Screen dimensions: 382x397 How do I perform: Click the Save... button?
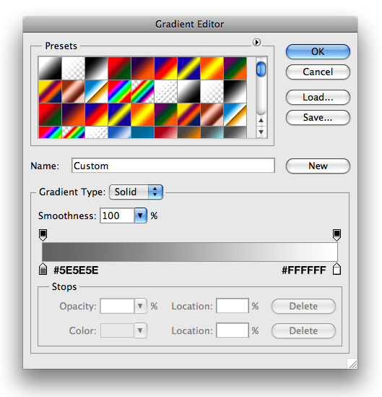tap(318, 117)
